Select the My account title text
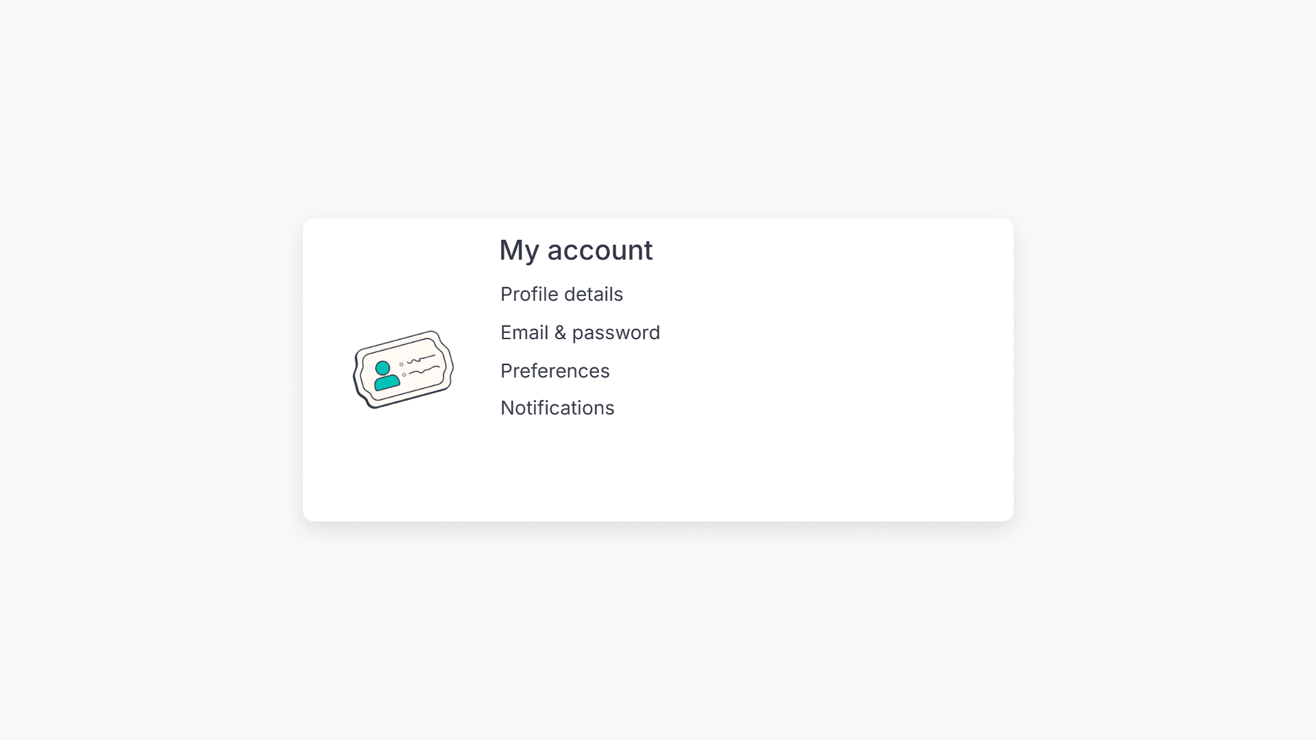 [x=576, y=249]
